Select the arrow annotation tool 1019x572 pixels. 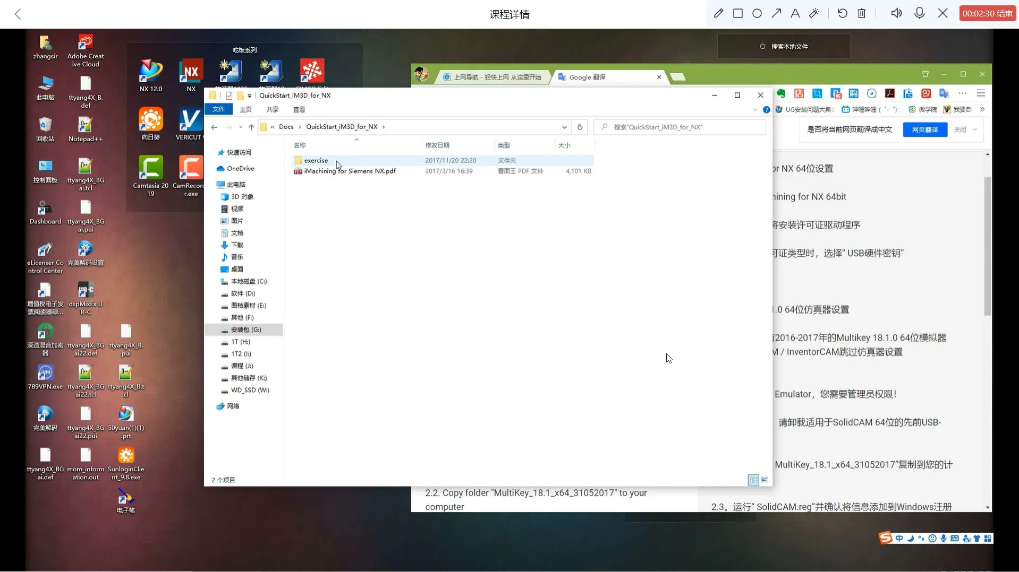776,13
